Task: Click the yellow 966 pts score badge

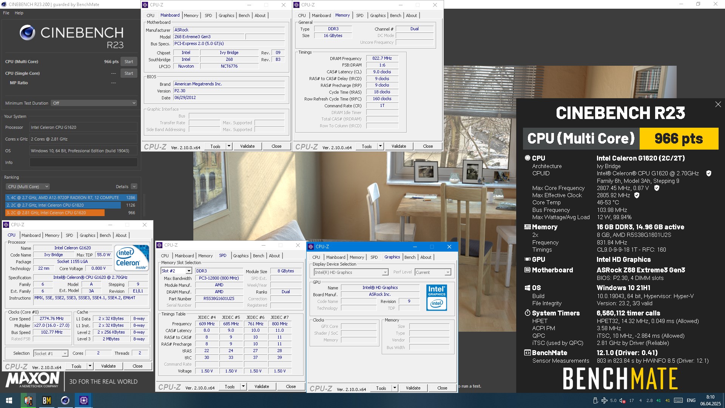Action: (679, 139)
